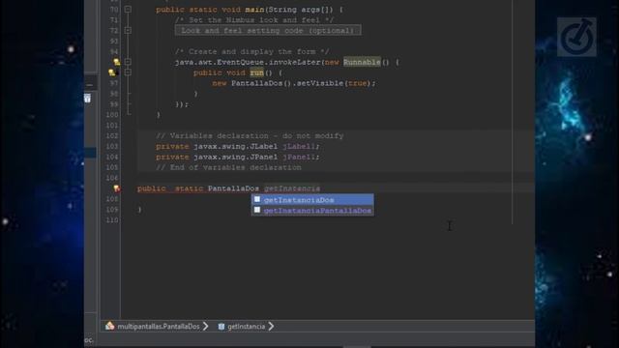Click the typed 'getInstancia' text in the editor
619x348 pixels.
click(292, 188)
